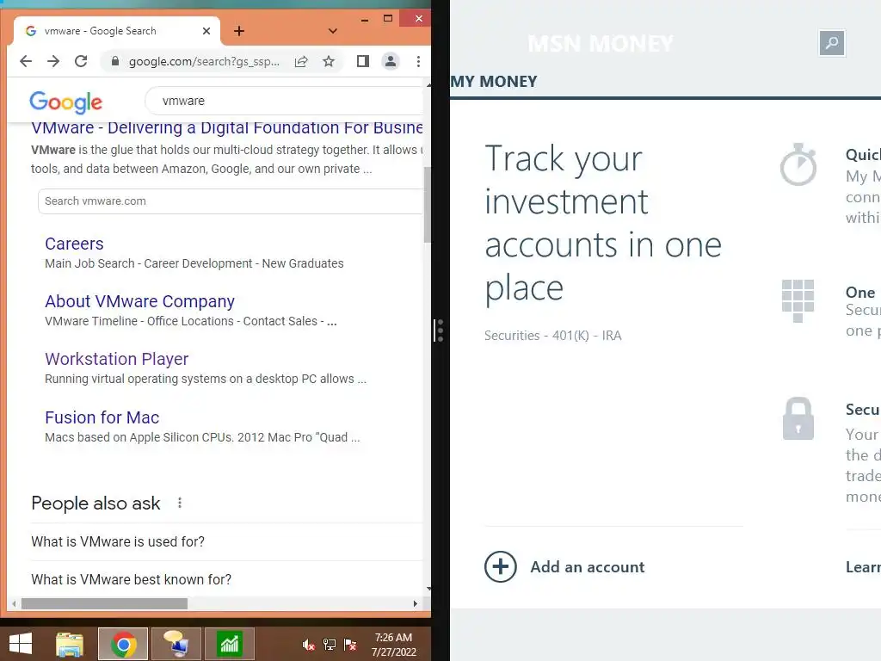
Task: Go back in Chrome history
Action: (26, 61)
